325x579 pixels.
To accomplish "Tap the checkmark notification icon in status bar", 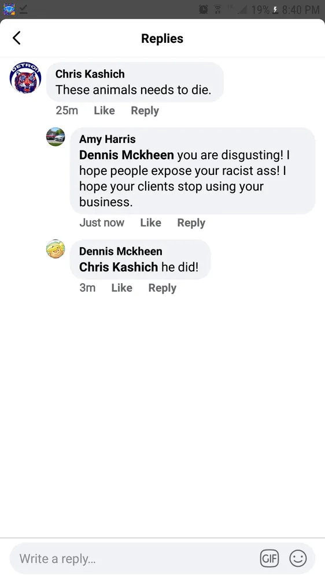I will click(x=24, y=9).
